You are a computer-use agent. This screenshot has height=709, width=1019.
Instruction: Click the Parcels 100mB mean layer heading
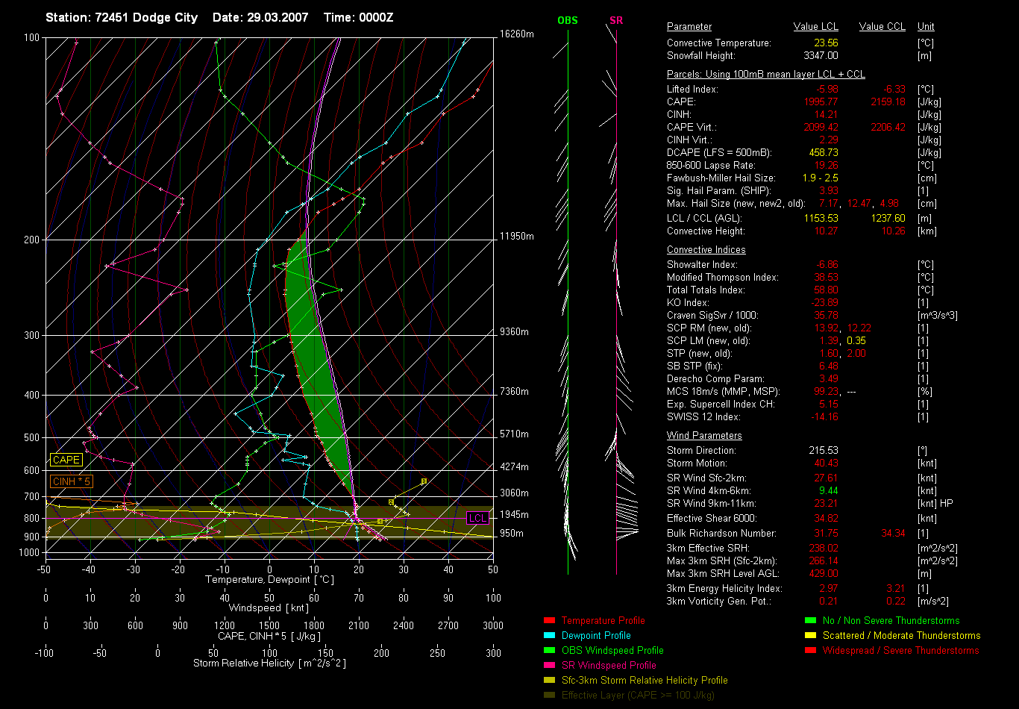[x=765, y=75]
